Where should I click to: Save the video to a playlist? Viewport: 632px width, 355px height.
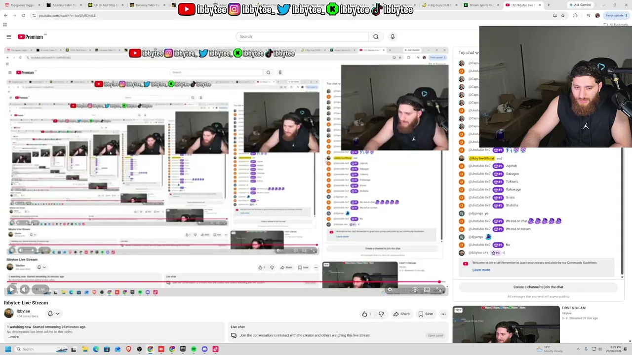[426, 314]
